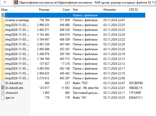Sort files by the Сжат column header

pyautogui.click(x=61, y=10)
